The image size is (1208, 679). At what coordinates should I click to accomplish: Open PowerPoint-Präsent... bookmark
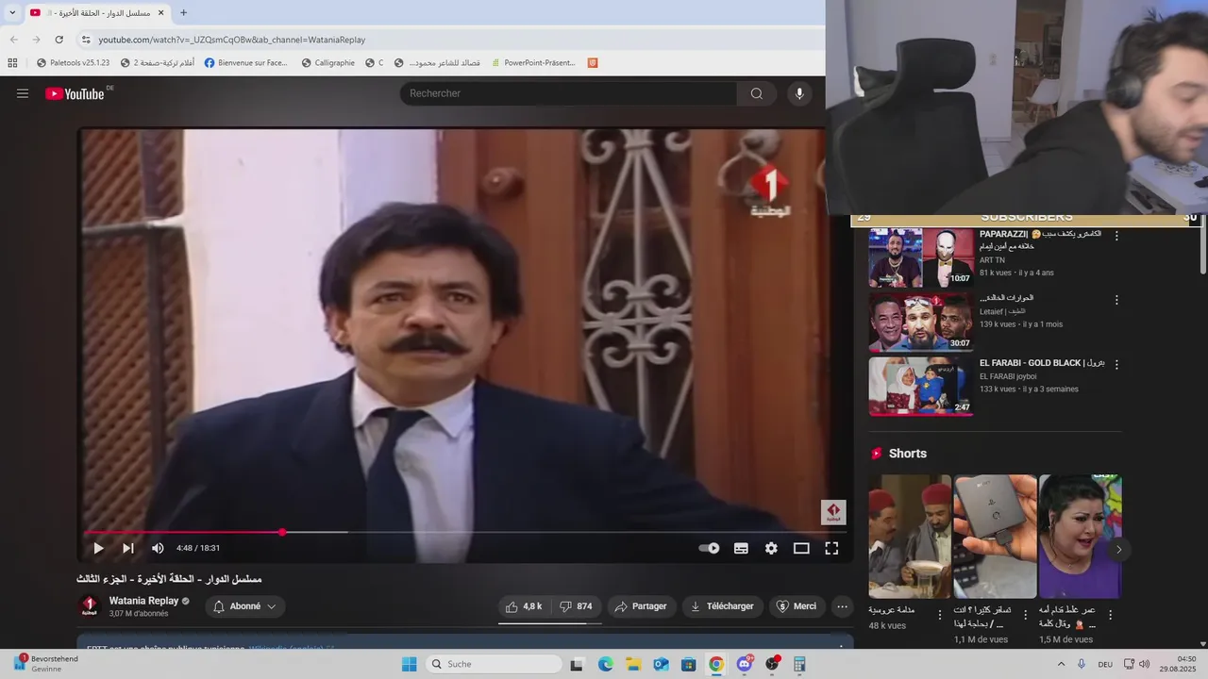(x=533, y=63)
